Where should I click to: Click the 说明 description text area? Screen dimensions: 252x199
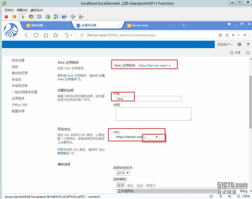[x=154, y=114]
